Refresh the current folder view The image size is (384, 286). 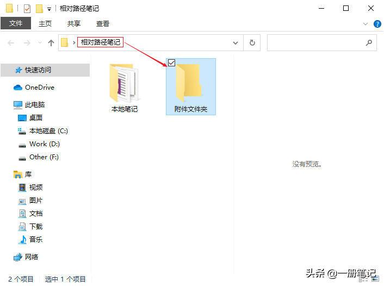click(252, 43)
